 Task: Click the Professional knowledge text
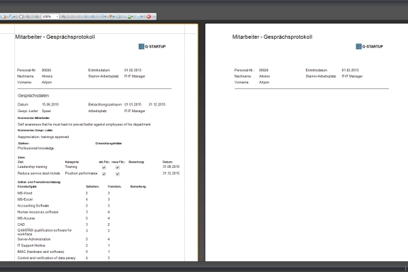(x=35, y=148)
